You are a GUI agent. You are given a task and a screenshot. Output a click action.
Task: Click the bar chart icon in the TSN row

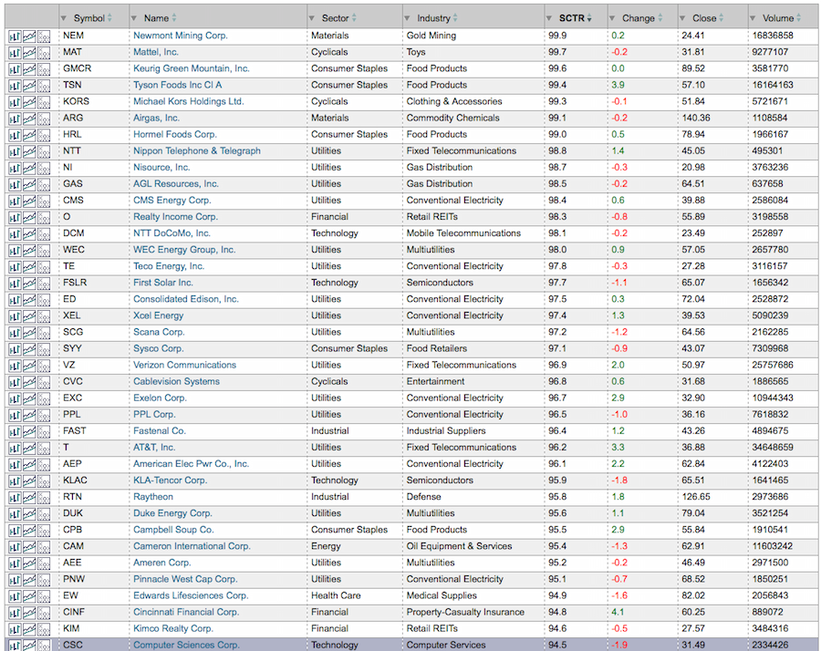click(15, 86)
